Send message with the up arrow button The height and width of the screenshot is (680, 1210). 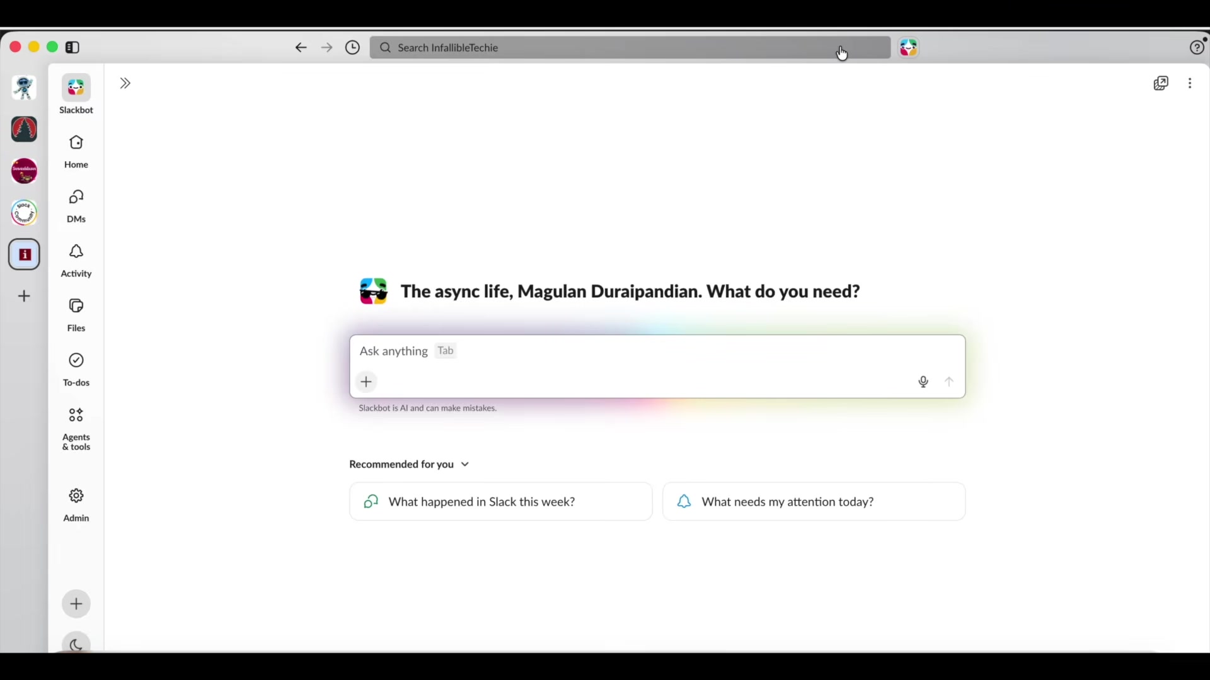coord(949,382)
